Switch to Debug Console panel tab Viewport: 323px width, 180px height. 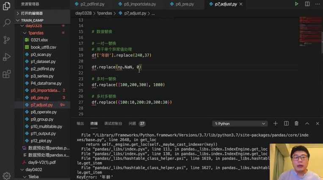[x=113, y=123]
